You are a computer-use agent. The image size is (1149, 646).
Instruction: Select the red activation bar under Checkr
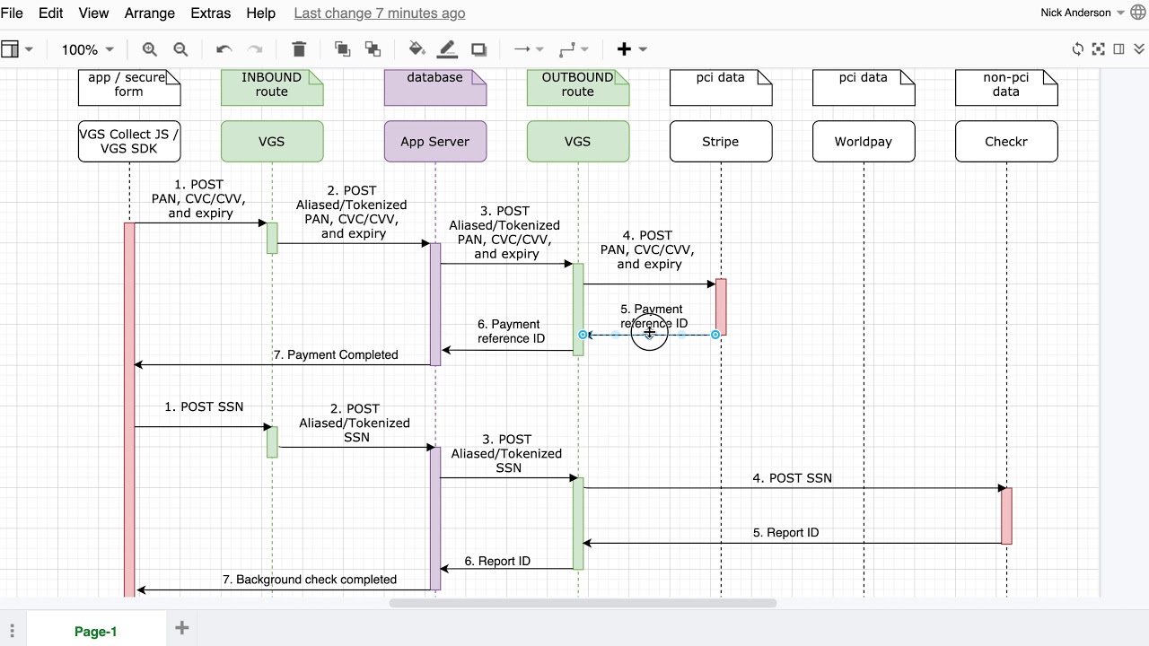click(x=1006, y=516)
